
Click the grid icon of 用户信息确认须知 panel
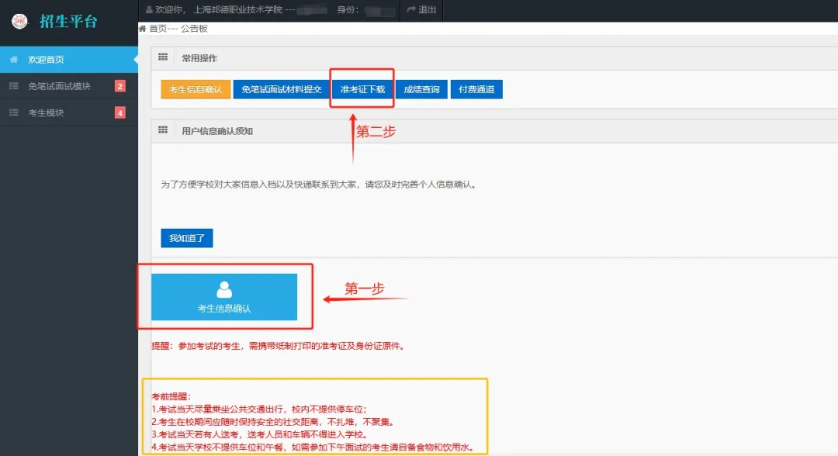163,130
